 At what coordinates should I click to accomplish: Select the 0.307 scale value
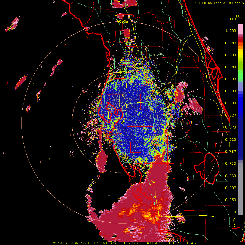(x=231, y=188)
